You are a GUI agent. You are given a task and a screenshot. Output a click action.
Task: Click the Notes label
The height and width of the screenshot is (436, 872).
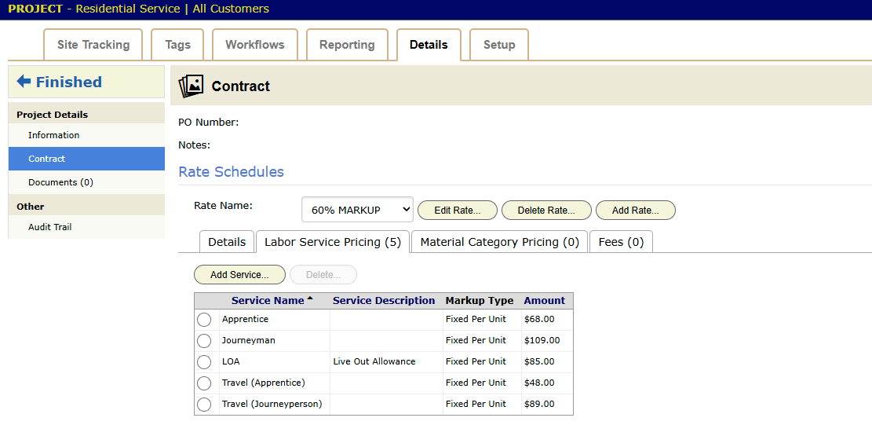tap(194, 145)
